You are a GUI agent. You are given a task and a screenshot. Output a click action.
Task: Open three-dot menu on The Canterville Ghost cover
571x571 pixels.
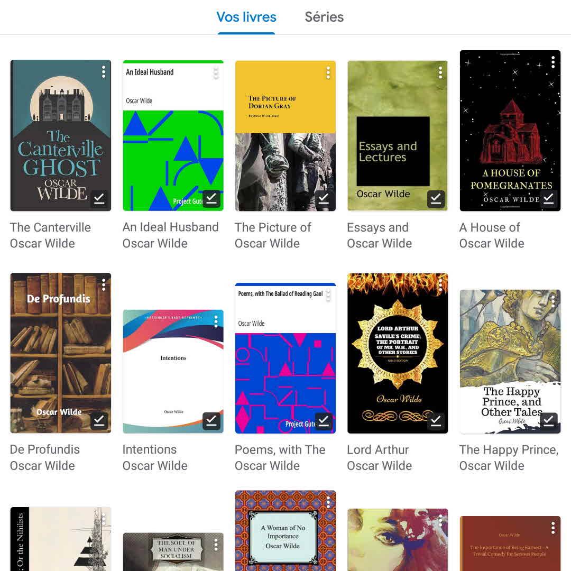[x=104, y=72]
